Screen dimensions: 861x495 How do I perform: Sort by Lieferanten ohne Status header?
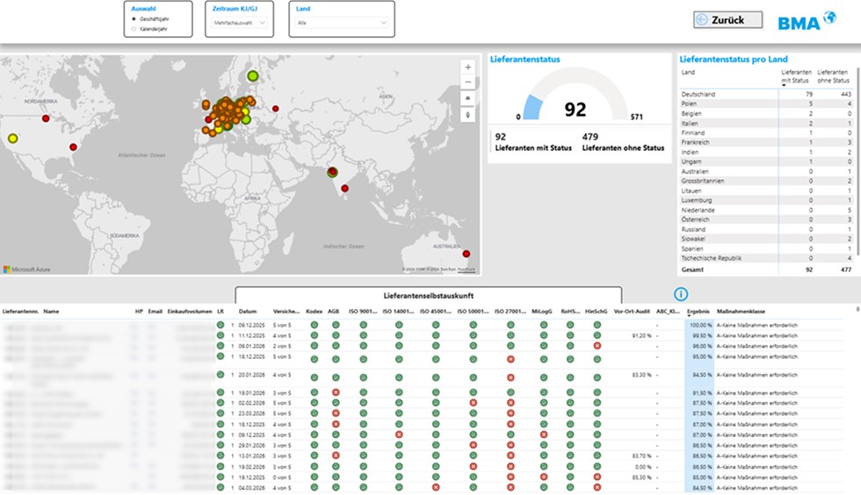[x=833, y=76]
